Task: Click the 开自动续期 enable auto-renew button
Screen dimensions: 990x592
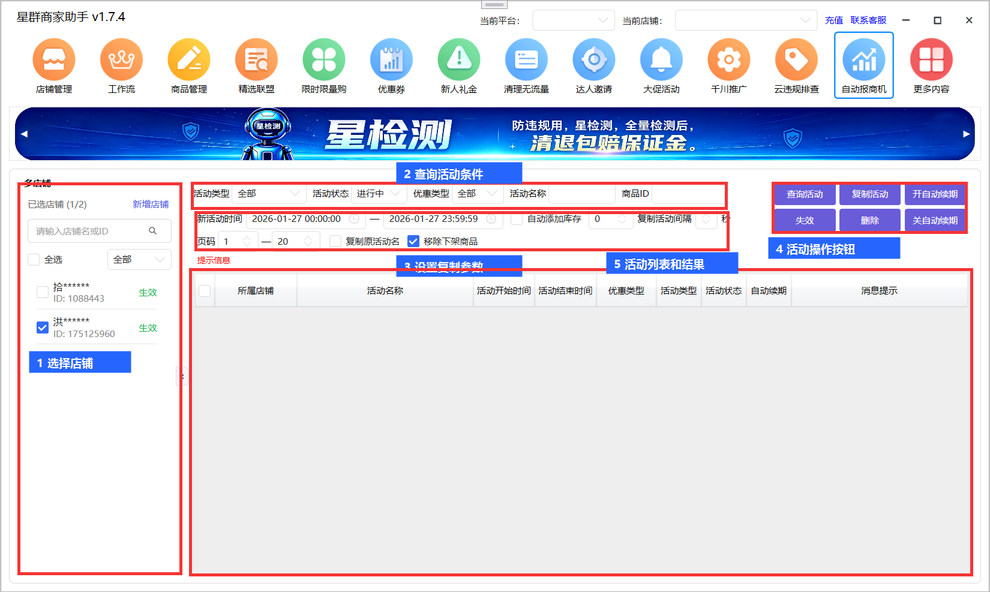Action: [935, 194]
